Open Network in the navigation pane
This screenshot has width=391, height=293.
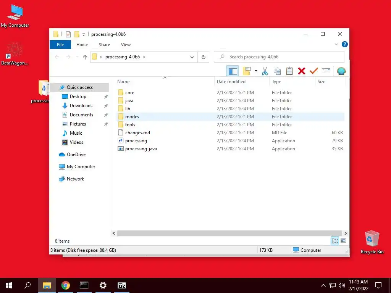[75, 179]
